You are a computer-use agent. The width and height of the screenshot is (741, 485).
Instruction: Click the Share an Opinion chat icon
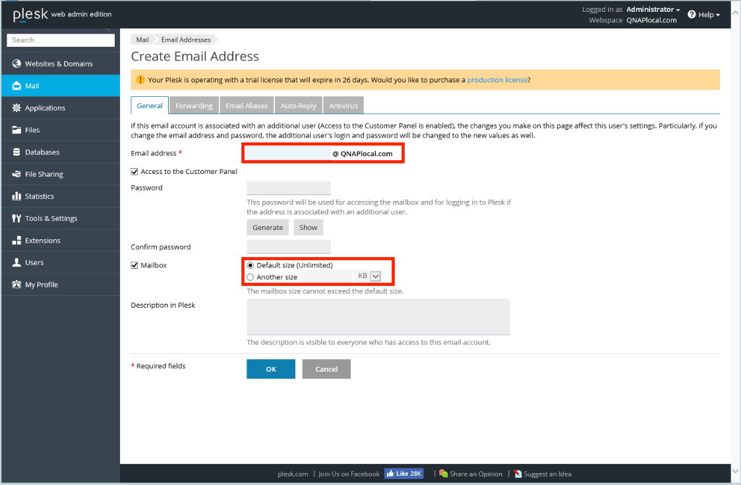click(443, 474)
